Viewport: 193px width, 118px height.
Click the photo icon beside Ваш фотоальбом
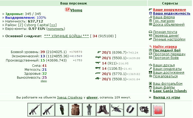pos(150,83)
